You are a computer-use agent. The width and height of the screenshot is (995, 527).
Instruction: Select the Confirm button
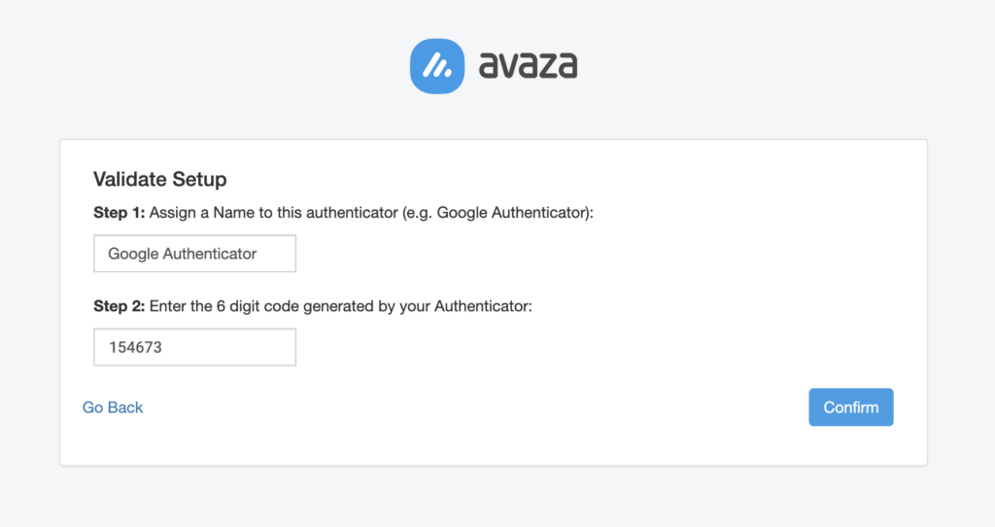pyautogui.click(x=851, y=407)
